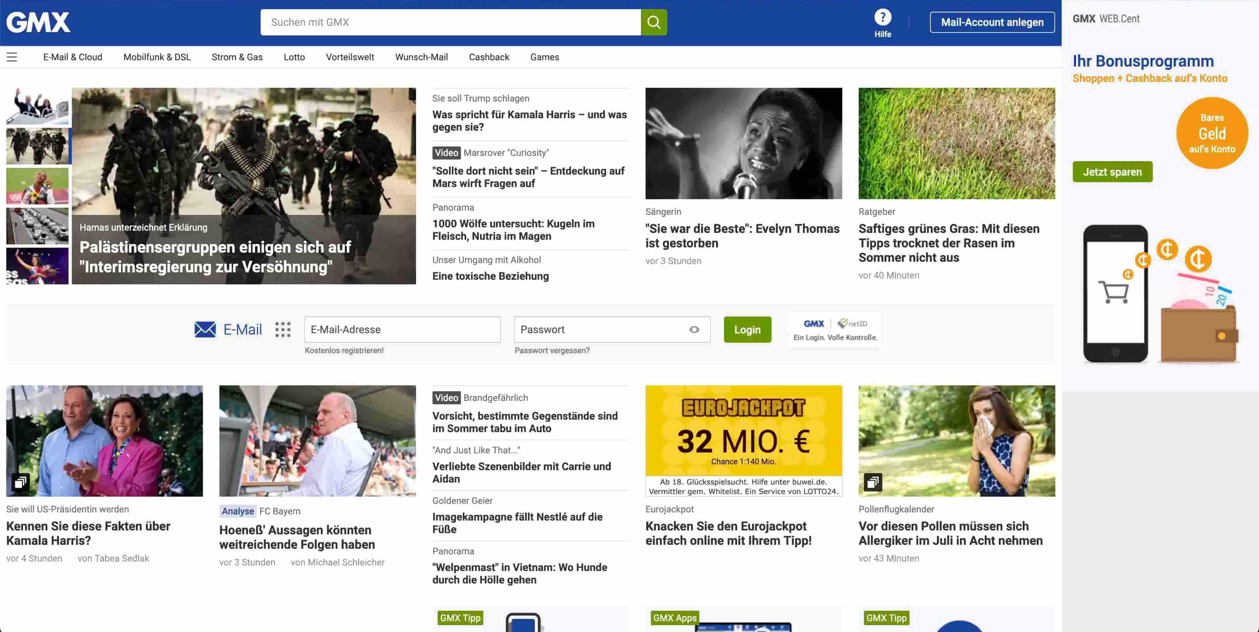
Task: Click Jetzt sparen button
Action: (x=1112, y=172)
